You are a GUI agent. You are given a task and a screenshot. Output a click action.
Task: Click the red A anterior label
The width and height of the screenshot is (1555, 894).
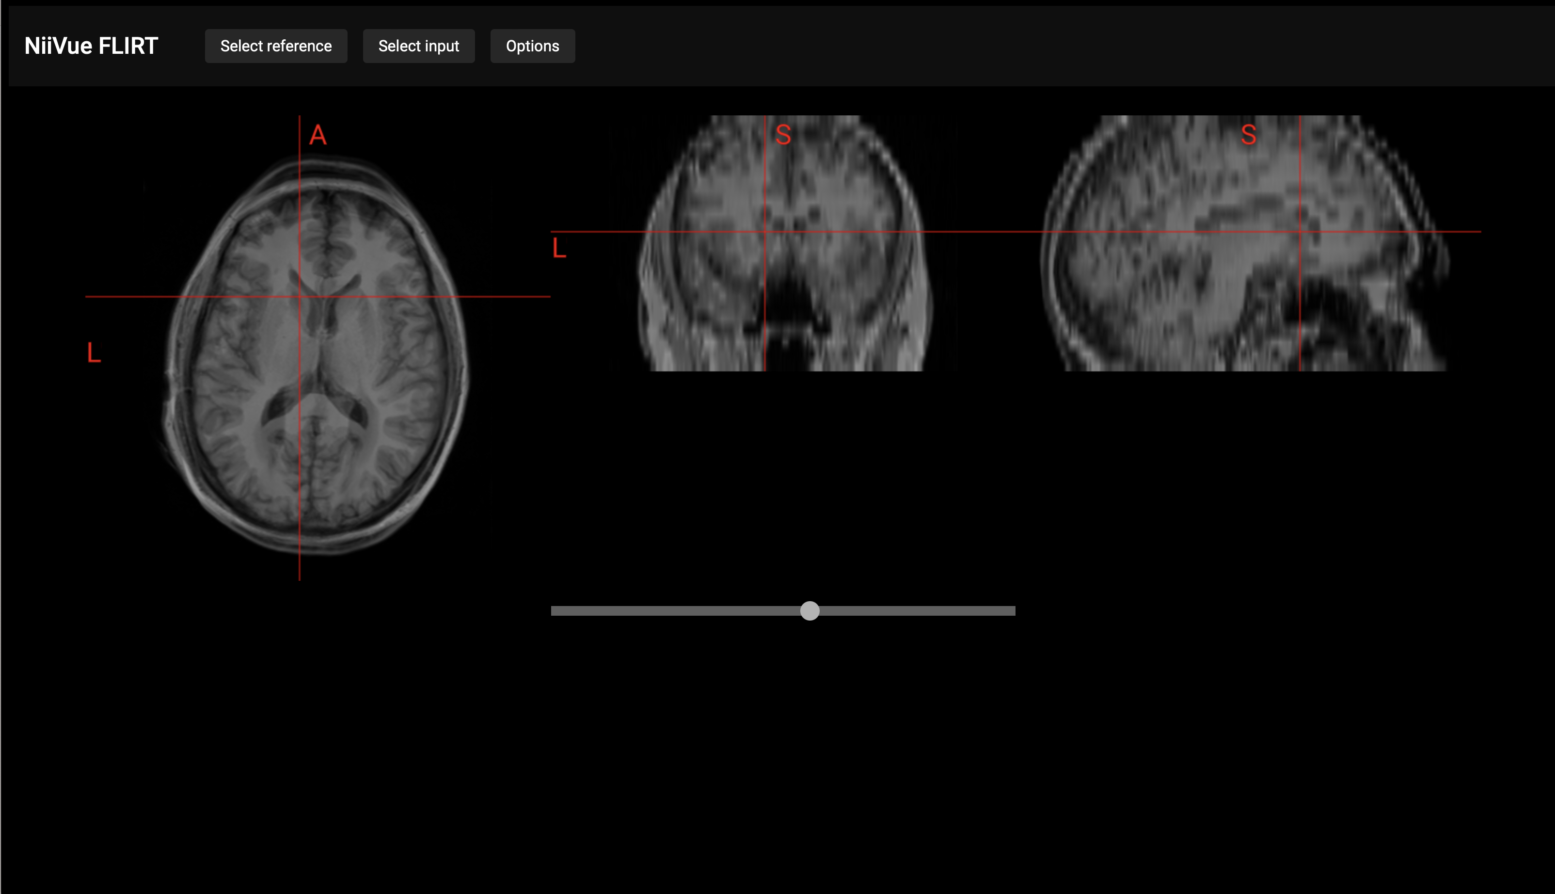317,134
